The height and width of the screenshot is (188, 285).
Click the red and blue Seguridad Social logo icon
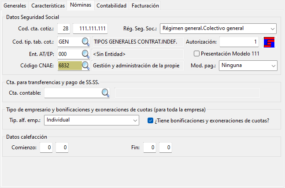(x=269, y=42)
